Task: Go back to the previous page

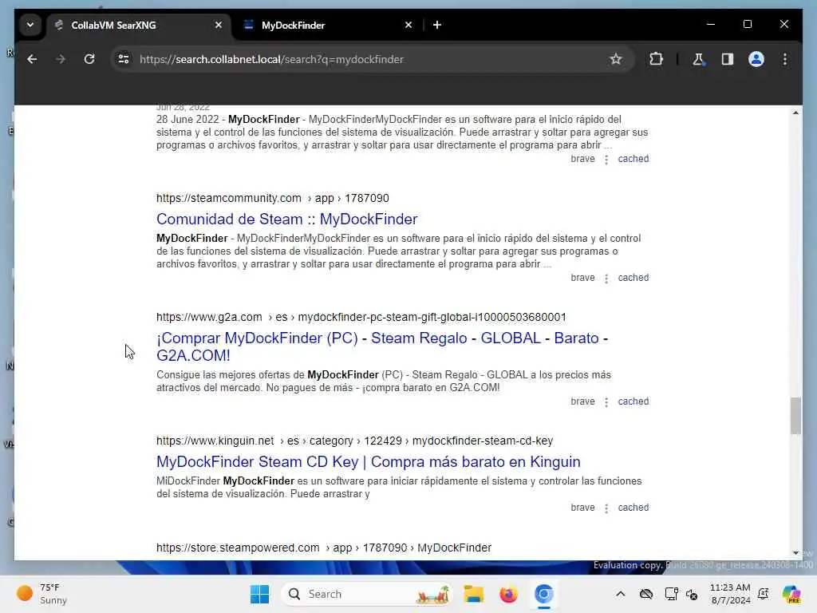Action: (32, 59)
